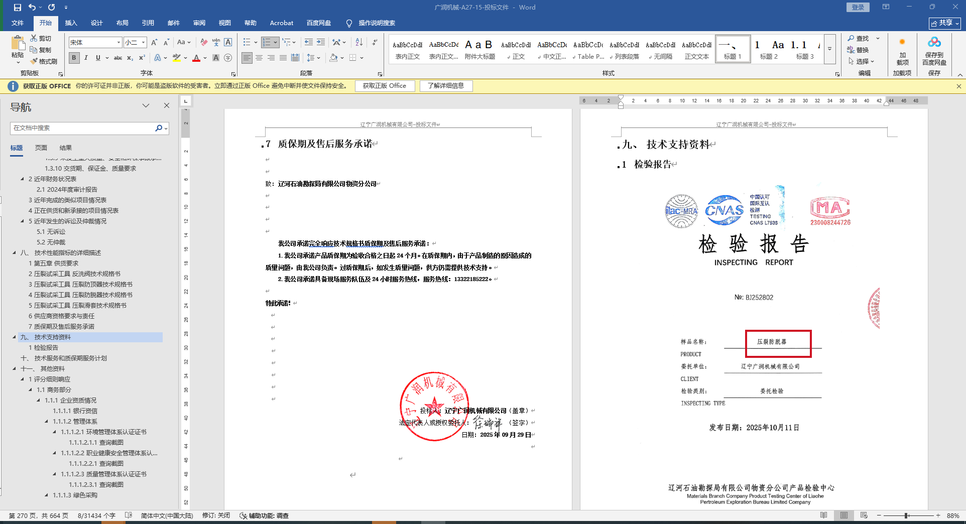Open the navigation pane options chevron

point(146,105)
